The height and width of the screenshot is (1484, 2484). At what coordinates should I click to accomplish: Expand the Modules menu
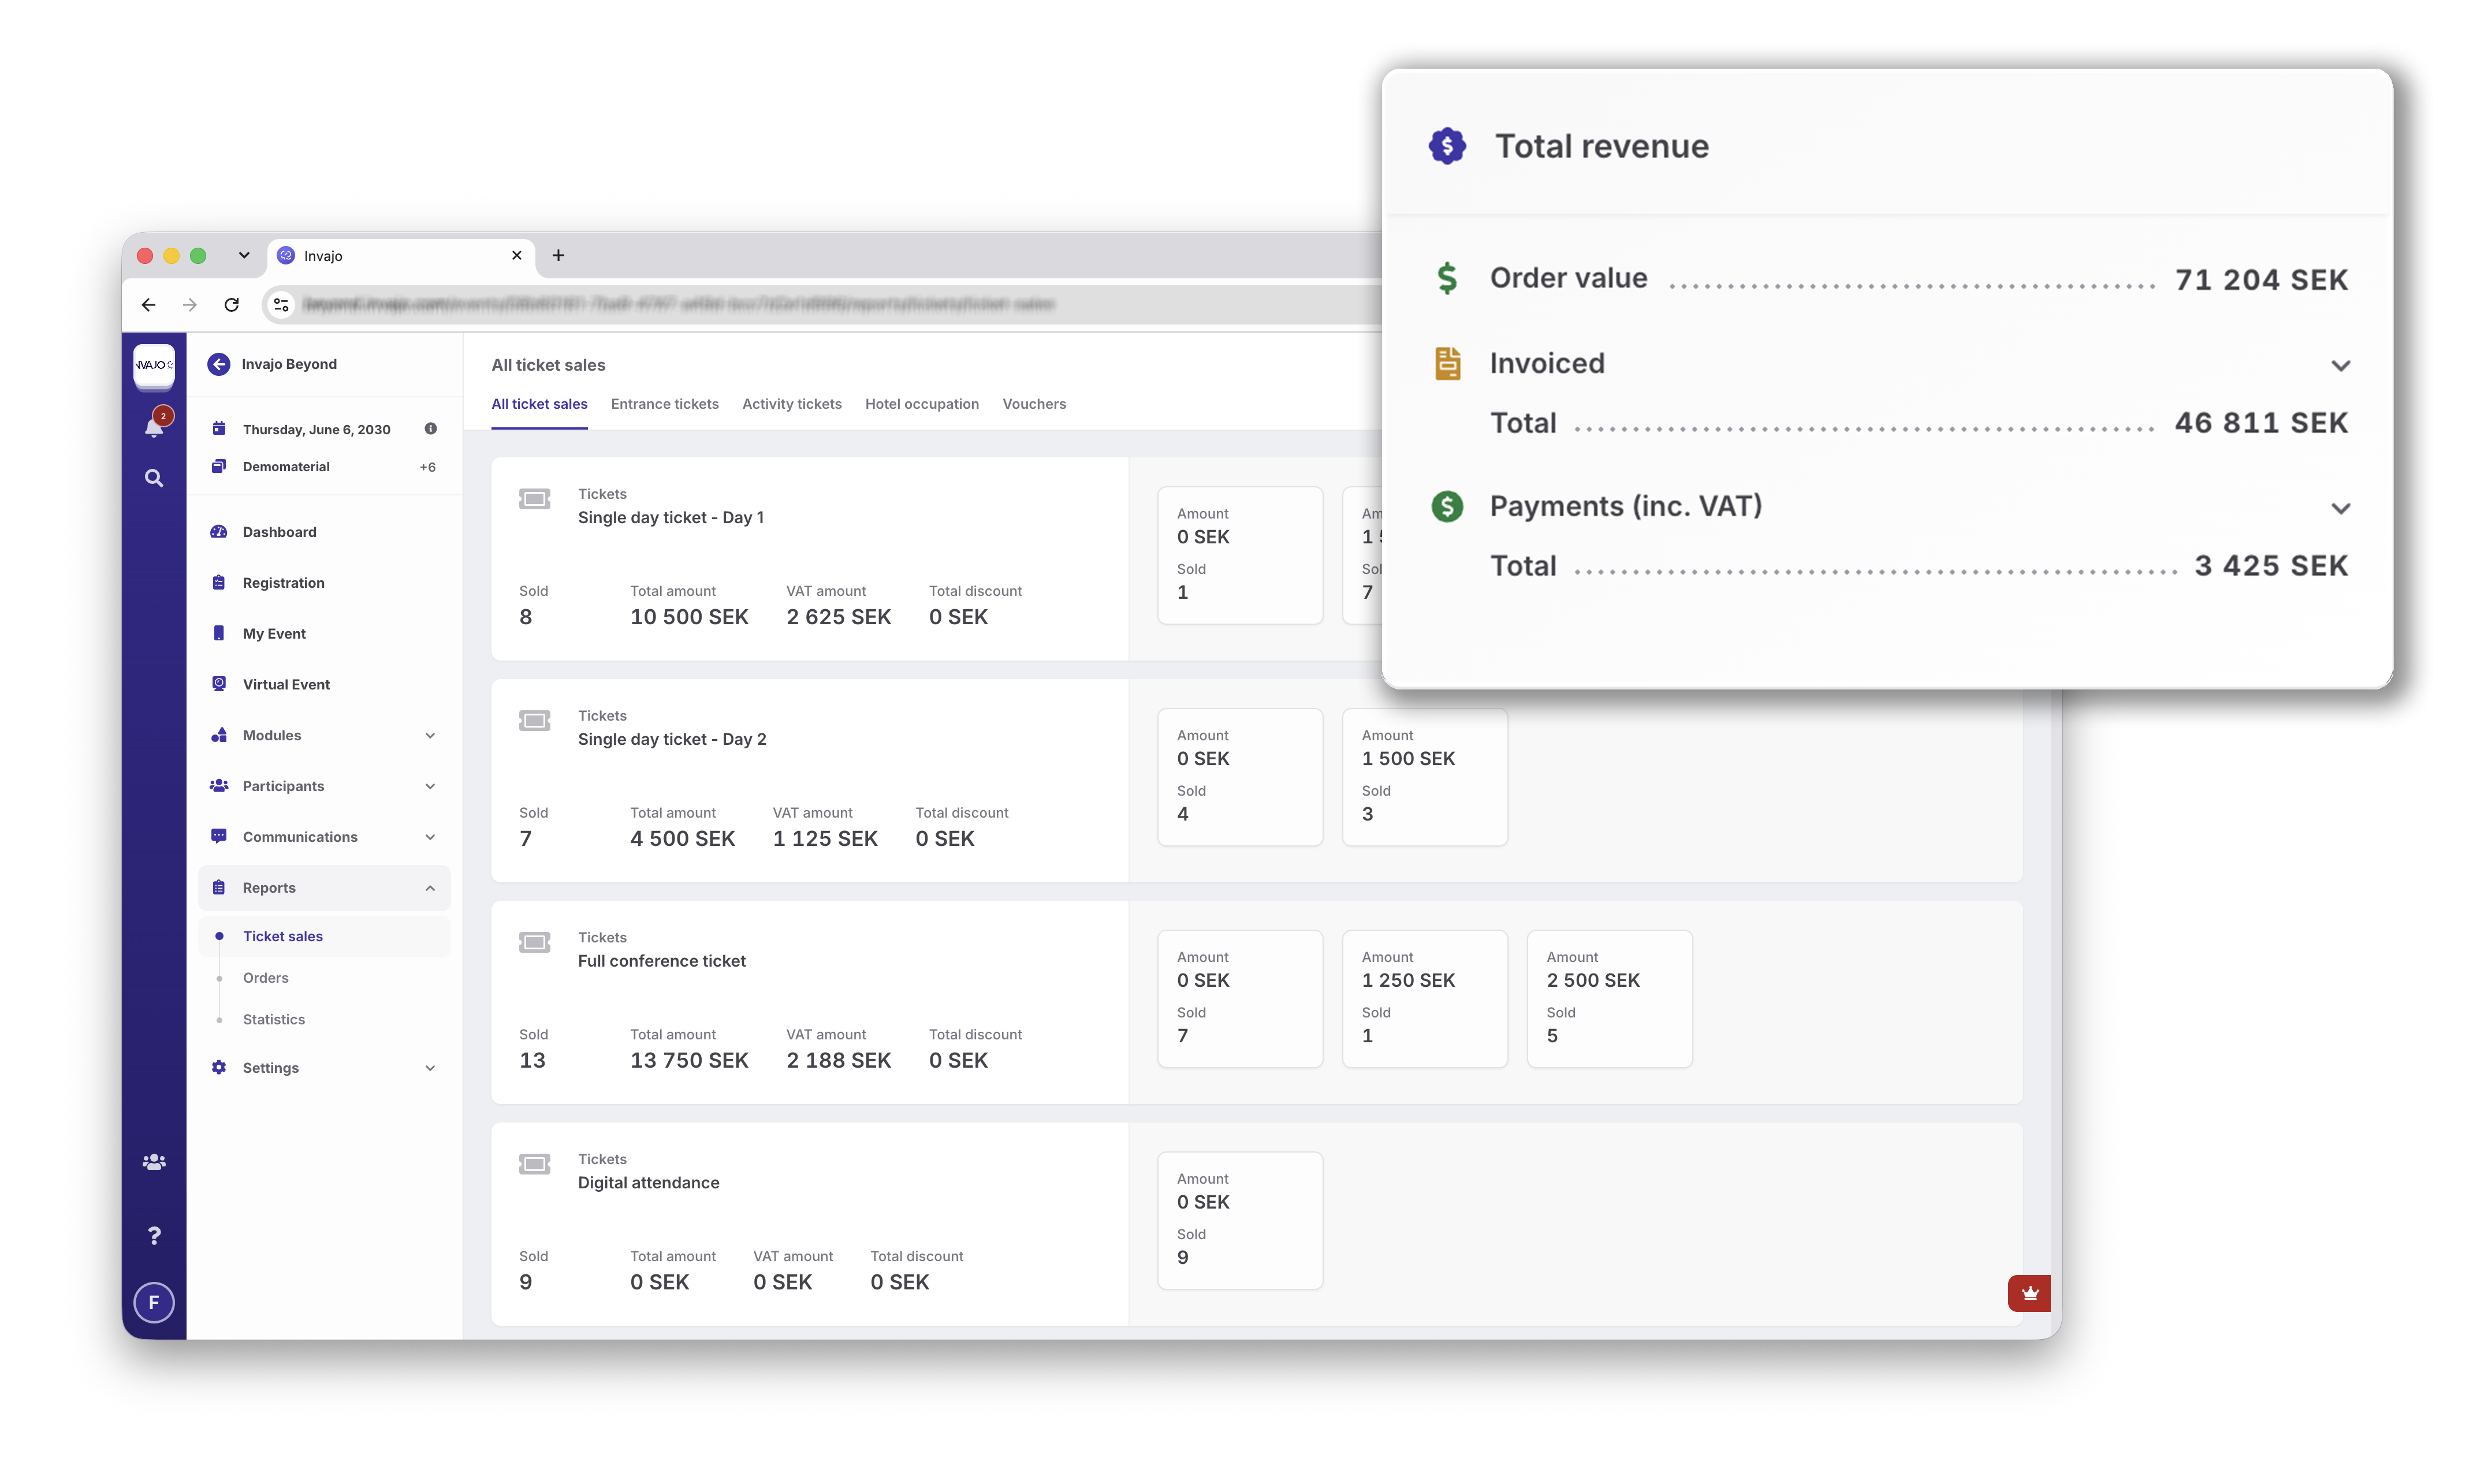click(x=324, y=736)
